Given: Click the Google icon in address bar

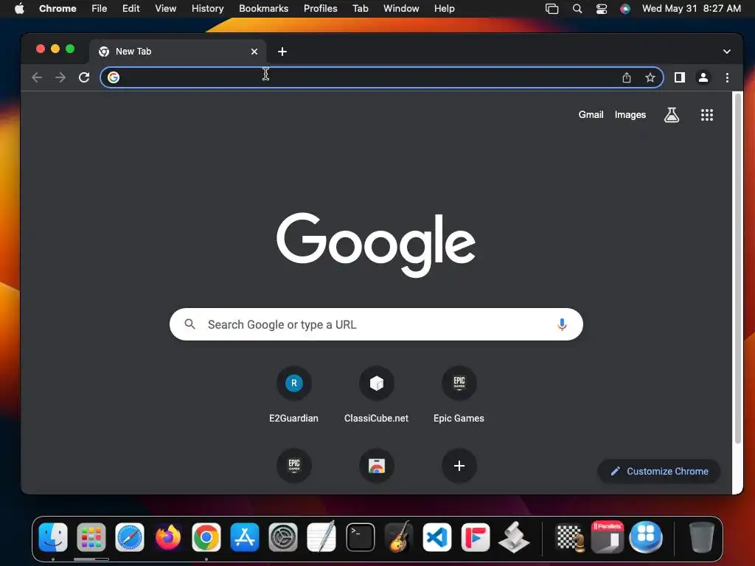Looking at the screenshot, I should [x=114, y=77].
